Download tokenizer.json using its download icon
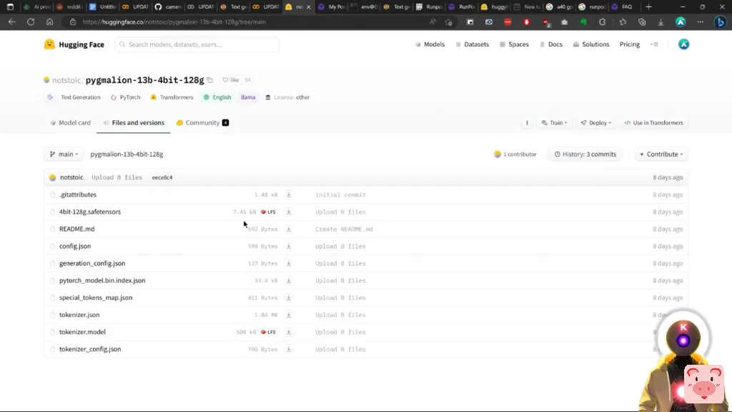732x412 pixels. (289, 315)
